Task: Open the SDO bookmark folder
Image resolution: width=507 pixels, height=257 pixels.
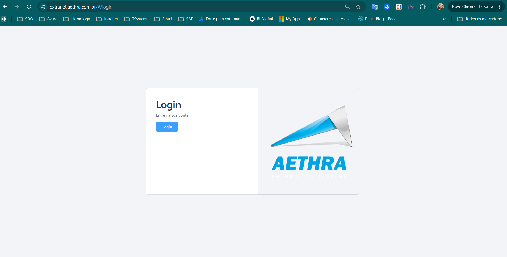Action: coord(25,19)
